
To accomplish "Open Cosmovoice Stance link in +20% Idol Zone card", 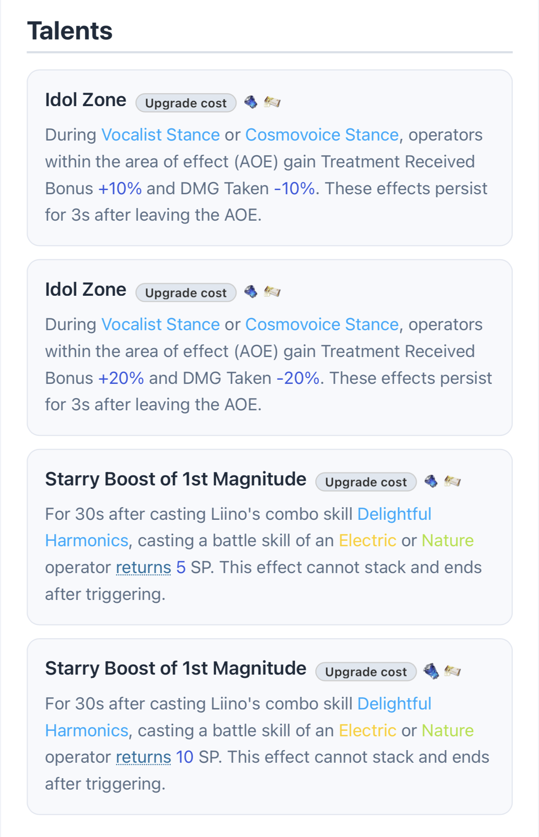I will point(322,324).
